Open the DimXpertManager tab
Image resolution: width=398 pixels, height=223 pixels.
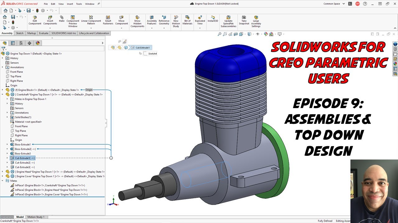(x=30, y=43)
